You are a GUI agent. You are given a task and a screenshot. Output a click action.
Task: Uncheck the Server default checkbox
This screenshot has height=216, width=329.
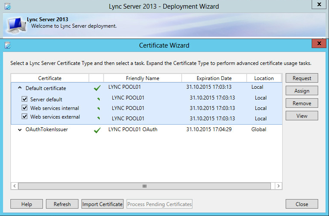pos(25,99)
